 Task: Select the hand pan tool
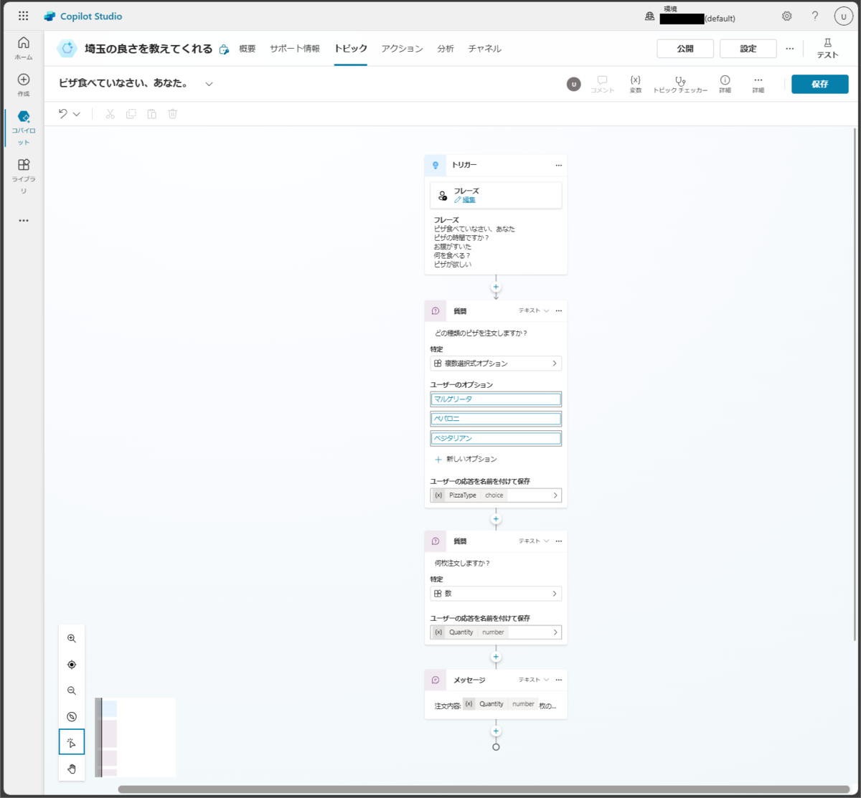(72, 769)
